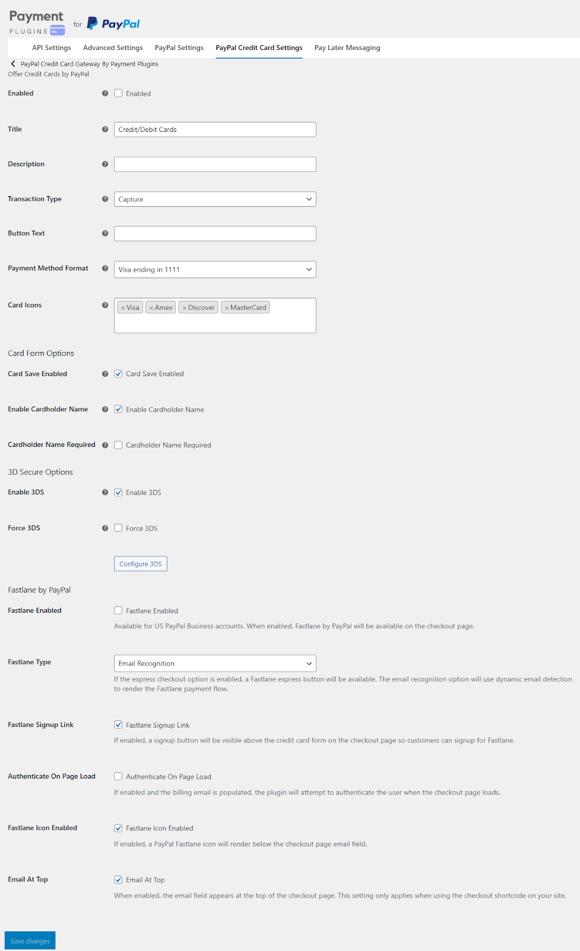This screenshot has width=580, height=951.
Task: Click the help icon beside Title
Action: pos(105,129)
